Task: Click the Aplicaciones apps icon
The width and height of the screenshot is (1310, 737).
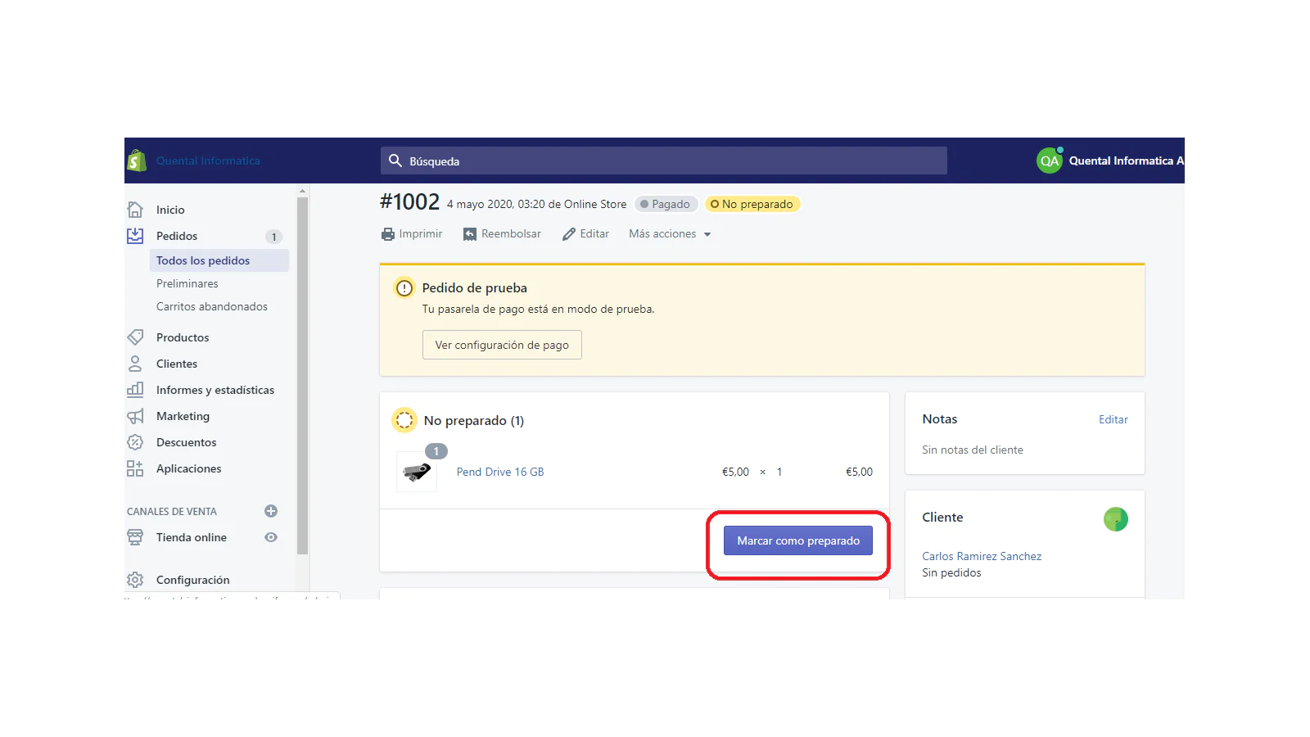Action: [135, 468]
